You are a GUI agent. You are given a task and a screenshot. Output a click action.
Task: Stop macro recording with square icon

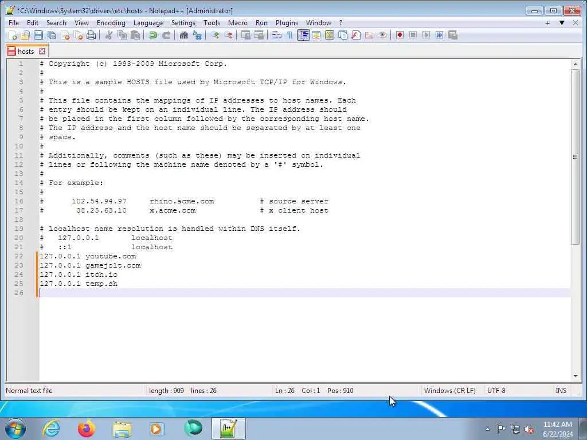(413, 35)
